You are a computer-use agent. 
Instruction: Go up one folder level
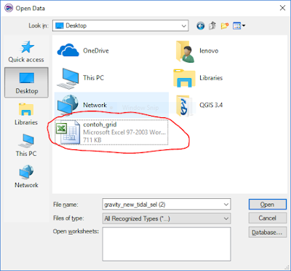click(212, 25)
